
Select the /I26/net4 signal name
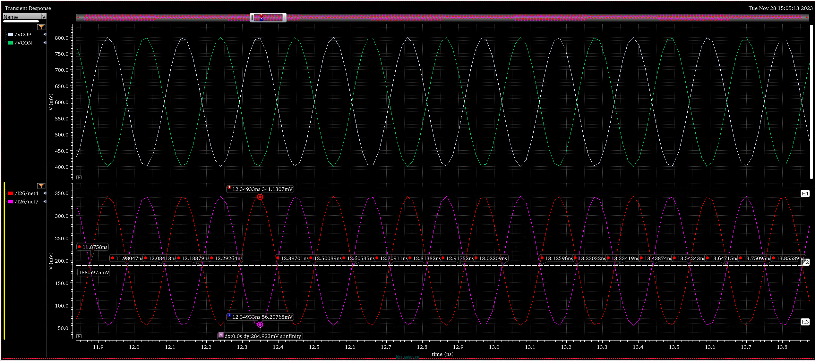coord(27,193)
